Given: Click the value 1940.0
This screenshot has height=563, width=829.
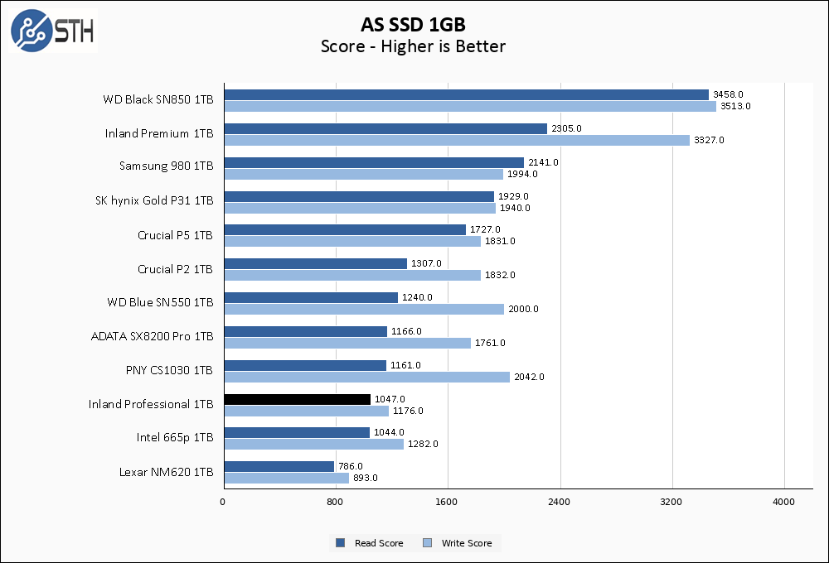Looking at the screenshot, I should (x=515, y=208).
